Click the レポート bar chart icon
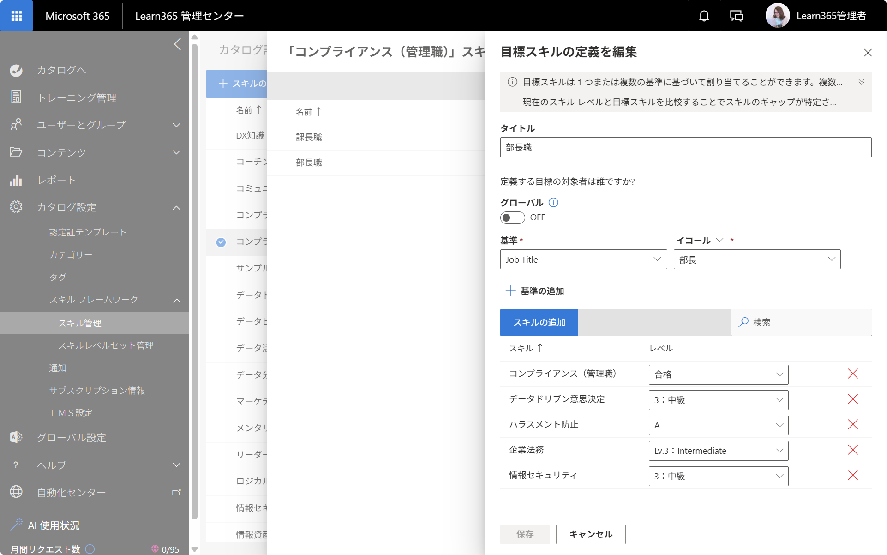Screen dimensions: 887x555 point(16,180)
